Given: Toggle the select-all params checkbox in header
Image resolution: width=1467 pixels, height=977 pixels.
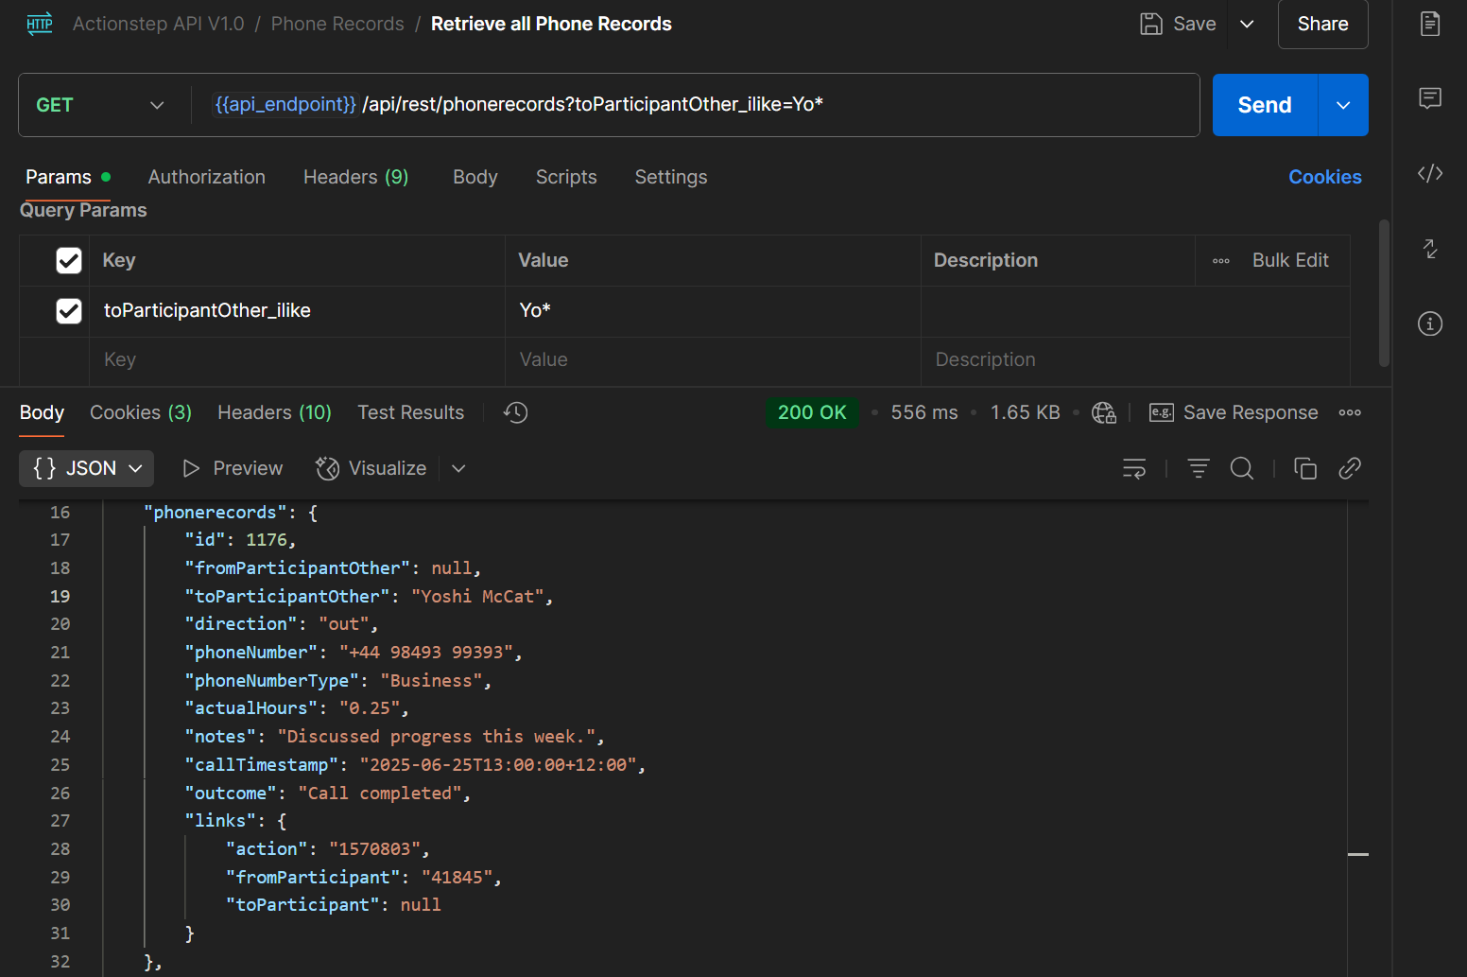Looking at the screenshot, I should (x=69, y=260).
